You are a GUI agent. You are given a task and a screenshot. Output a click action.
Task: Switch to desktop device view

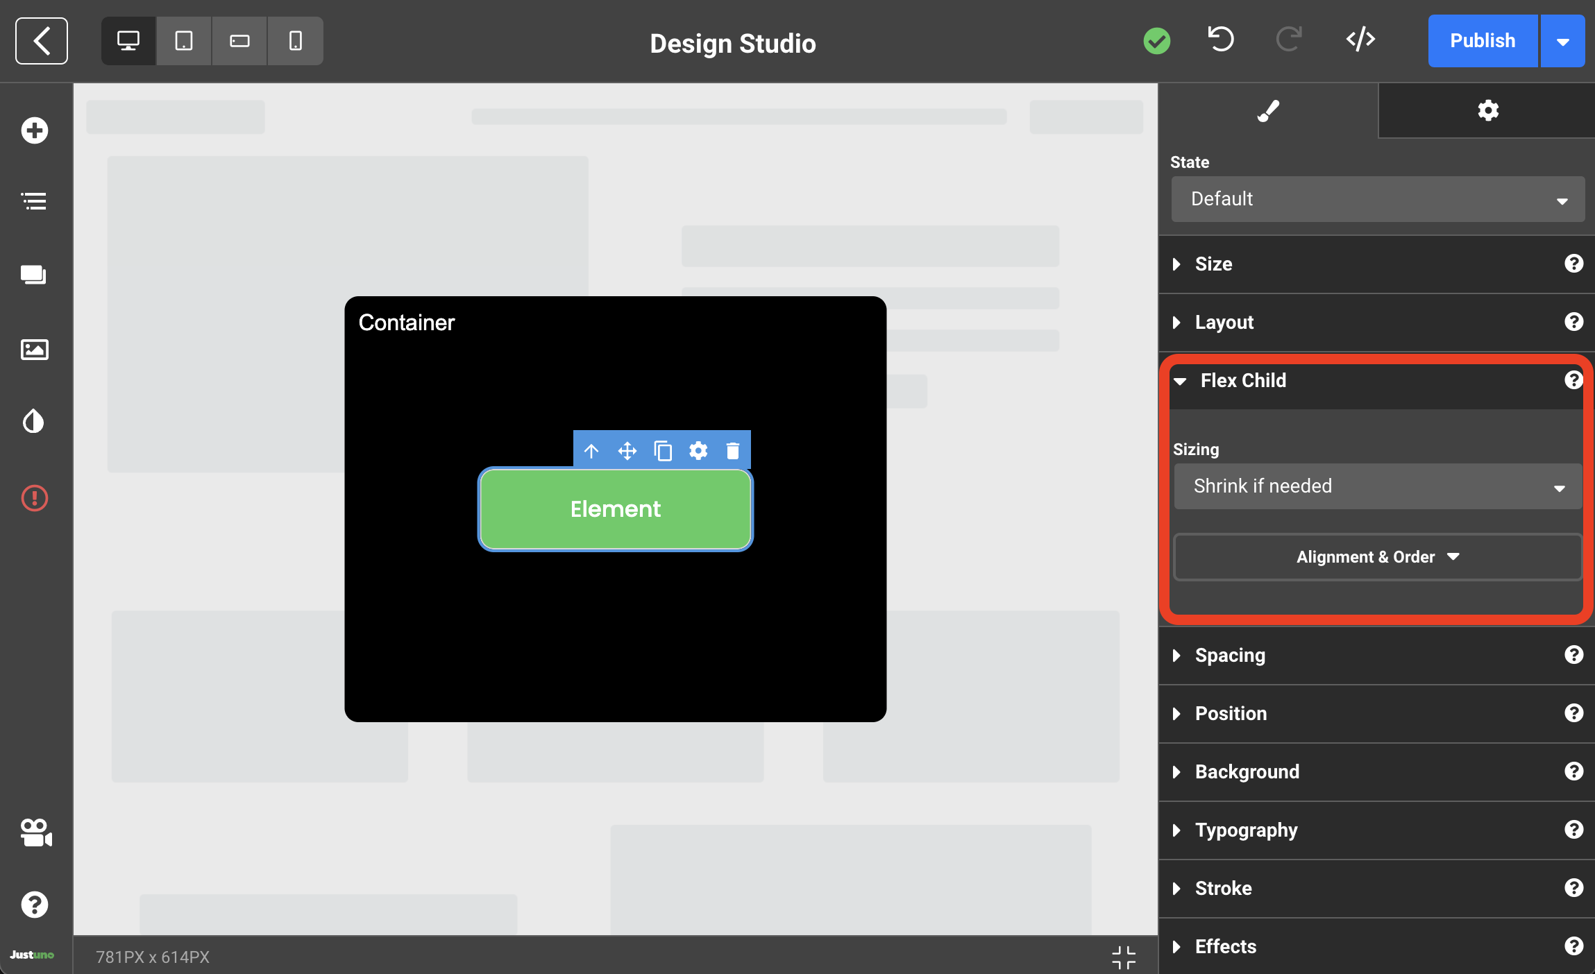[128, 41]
